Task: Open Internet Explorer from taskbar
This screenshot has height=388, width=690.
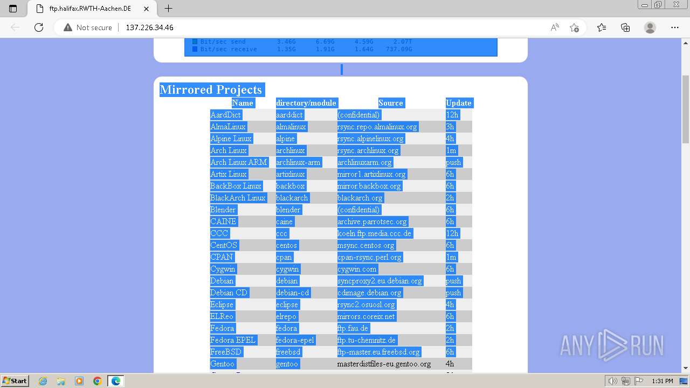Action: coord(43,381)
